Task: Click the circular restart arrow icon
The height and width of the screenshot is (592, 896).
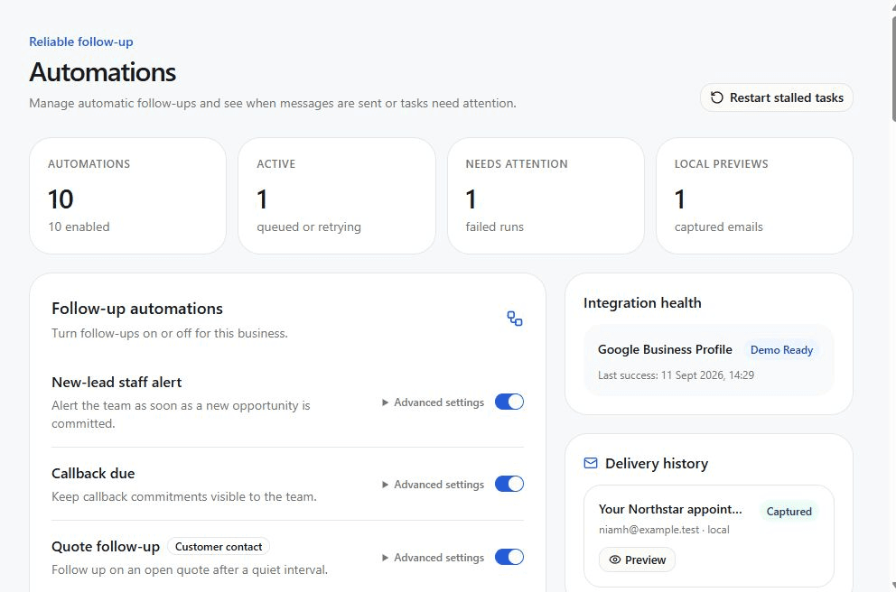Action: [x=716, y=97]
